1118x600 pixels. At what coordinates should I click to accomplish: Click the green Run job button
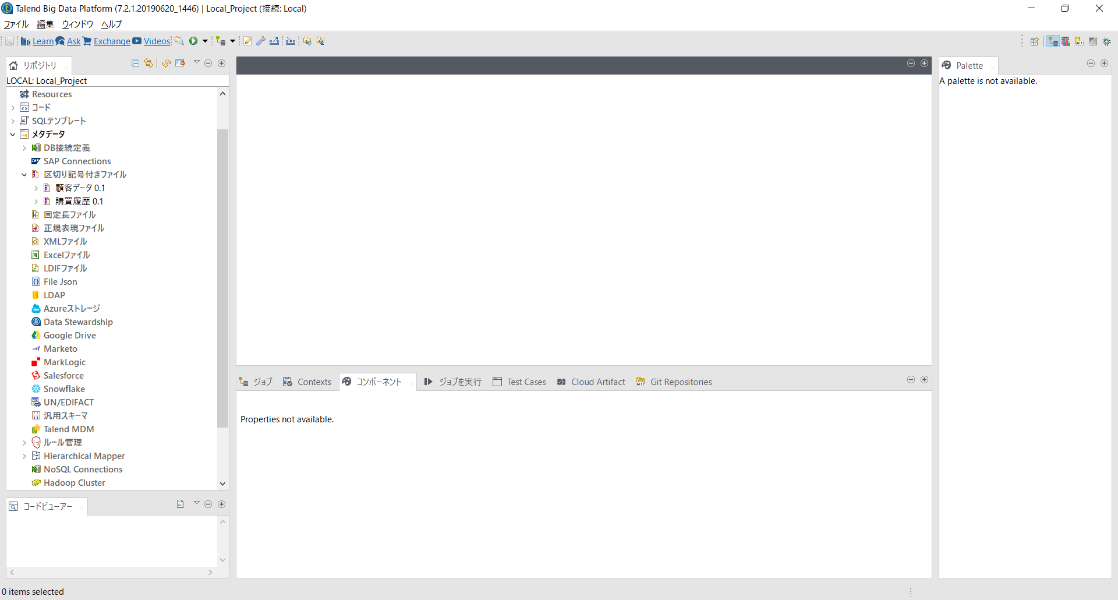point(193,41)
